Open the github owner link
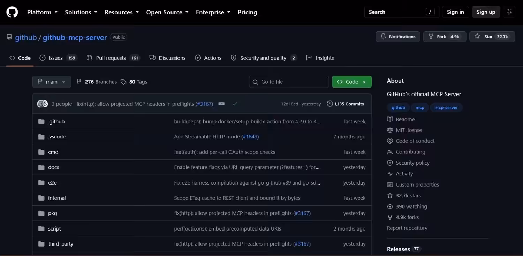 pyautogui.click(x=26, y=37)
